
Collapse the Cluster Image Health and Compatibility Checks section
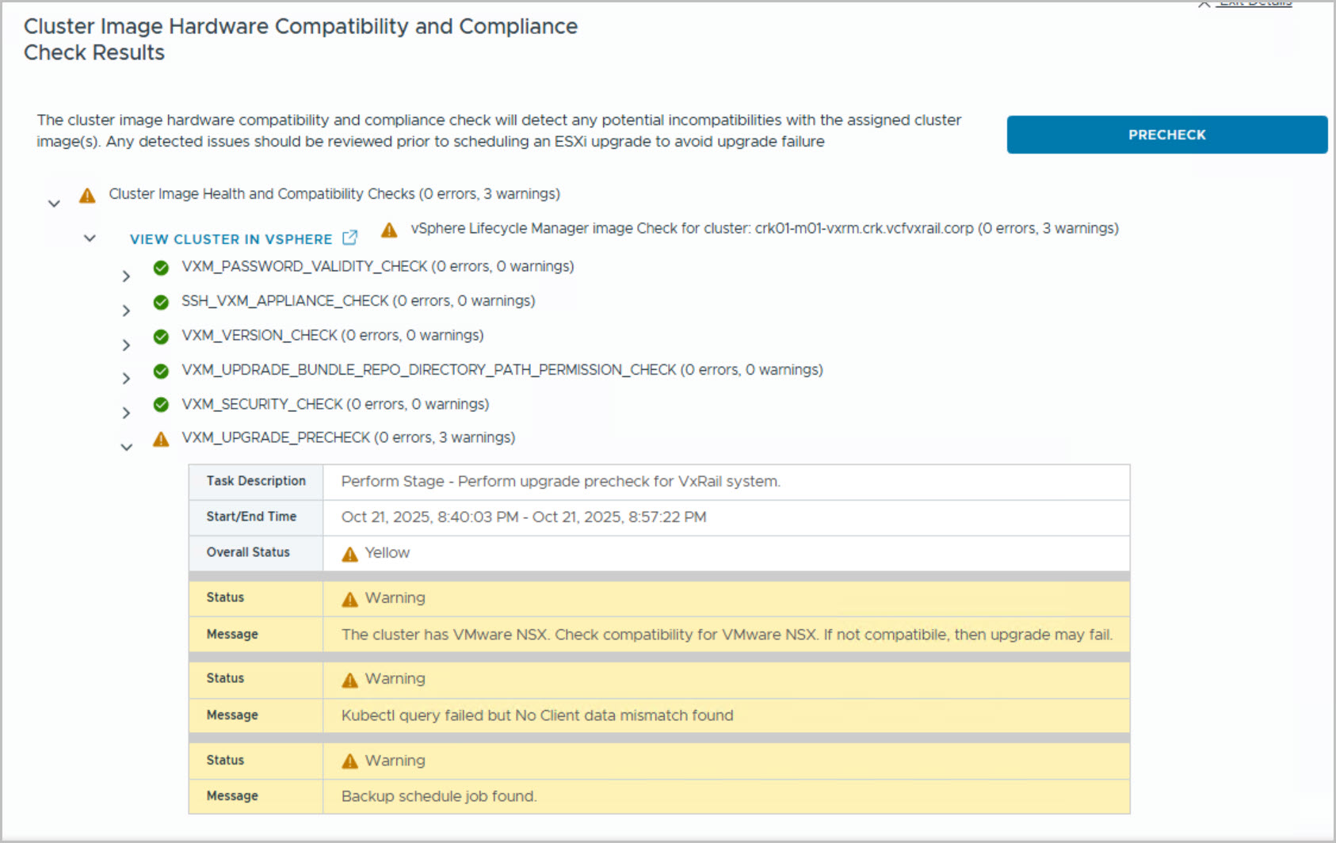click(x=54, y=204)
